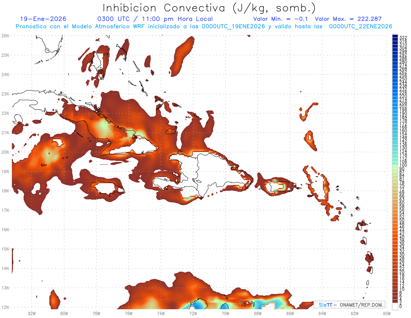Click the latitude label "20N"
Screen dimensions: 411x318
click(x=5, y=152)
